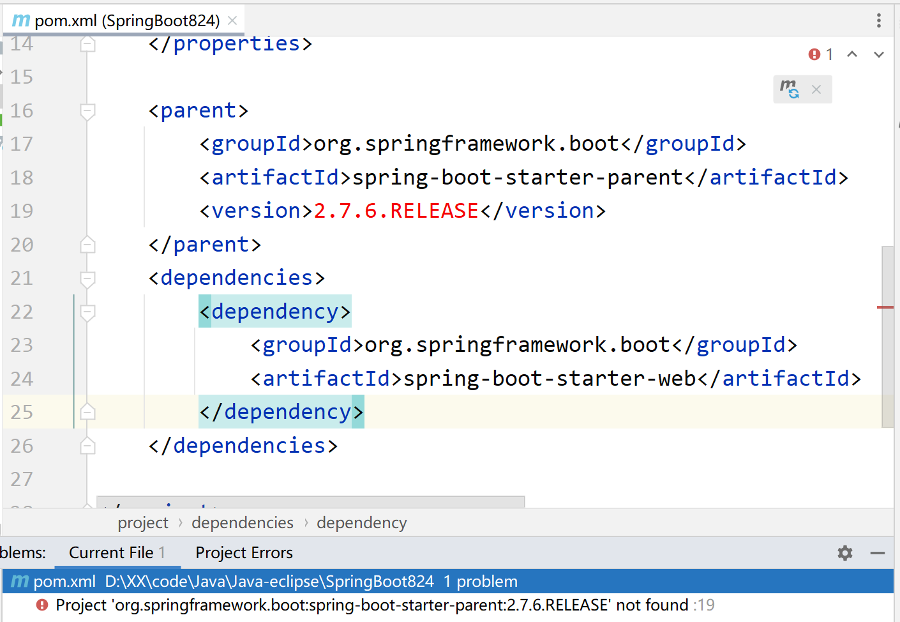Click line number 22 in the gutter

[x=22, y=312]
